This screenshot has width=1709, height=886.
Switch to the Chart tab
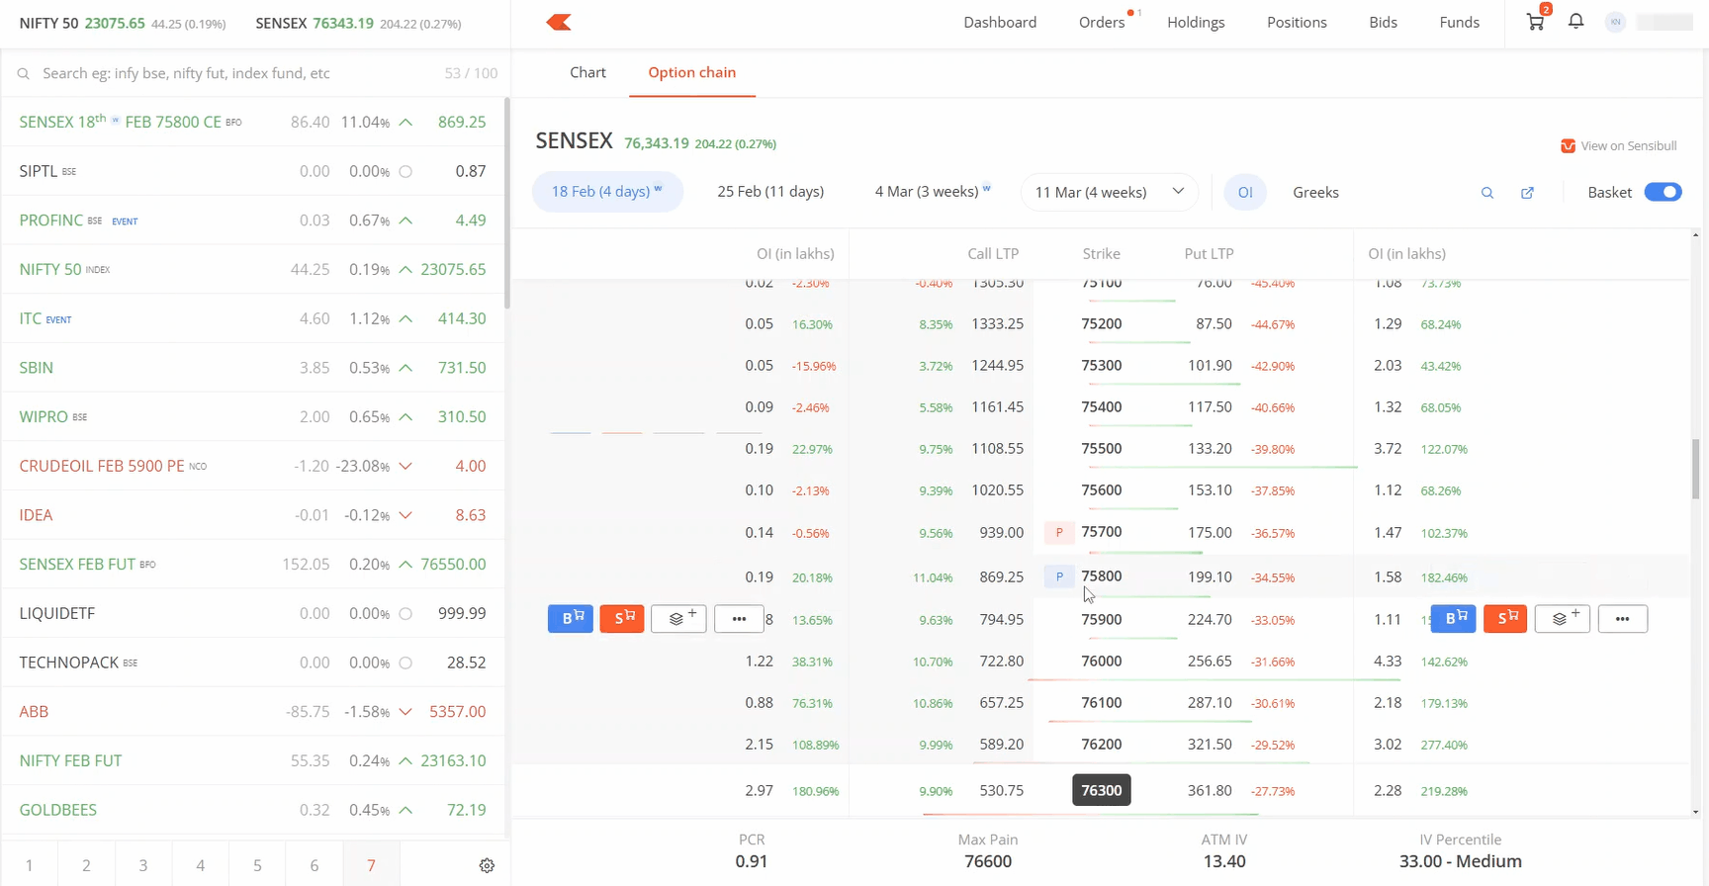pyautogui.click(x=587, y=72)
